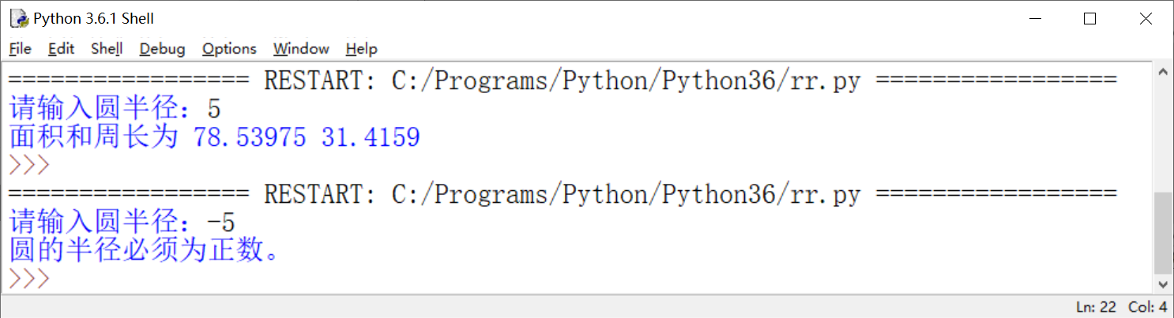Open the Debug menu
This screenshot has height=318, width=1174.
click(x=162, y=49)
